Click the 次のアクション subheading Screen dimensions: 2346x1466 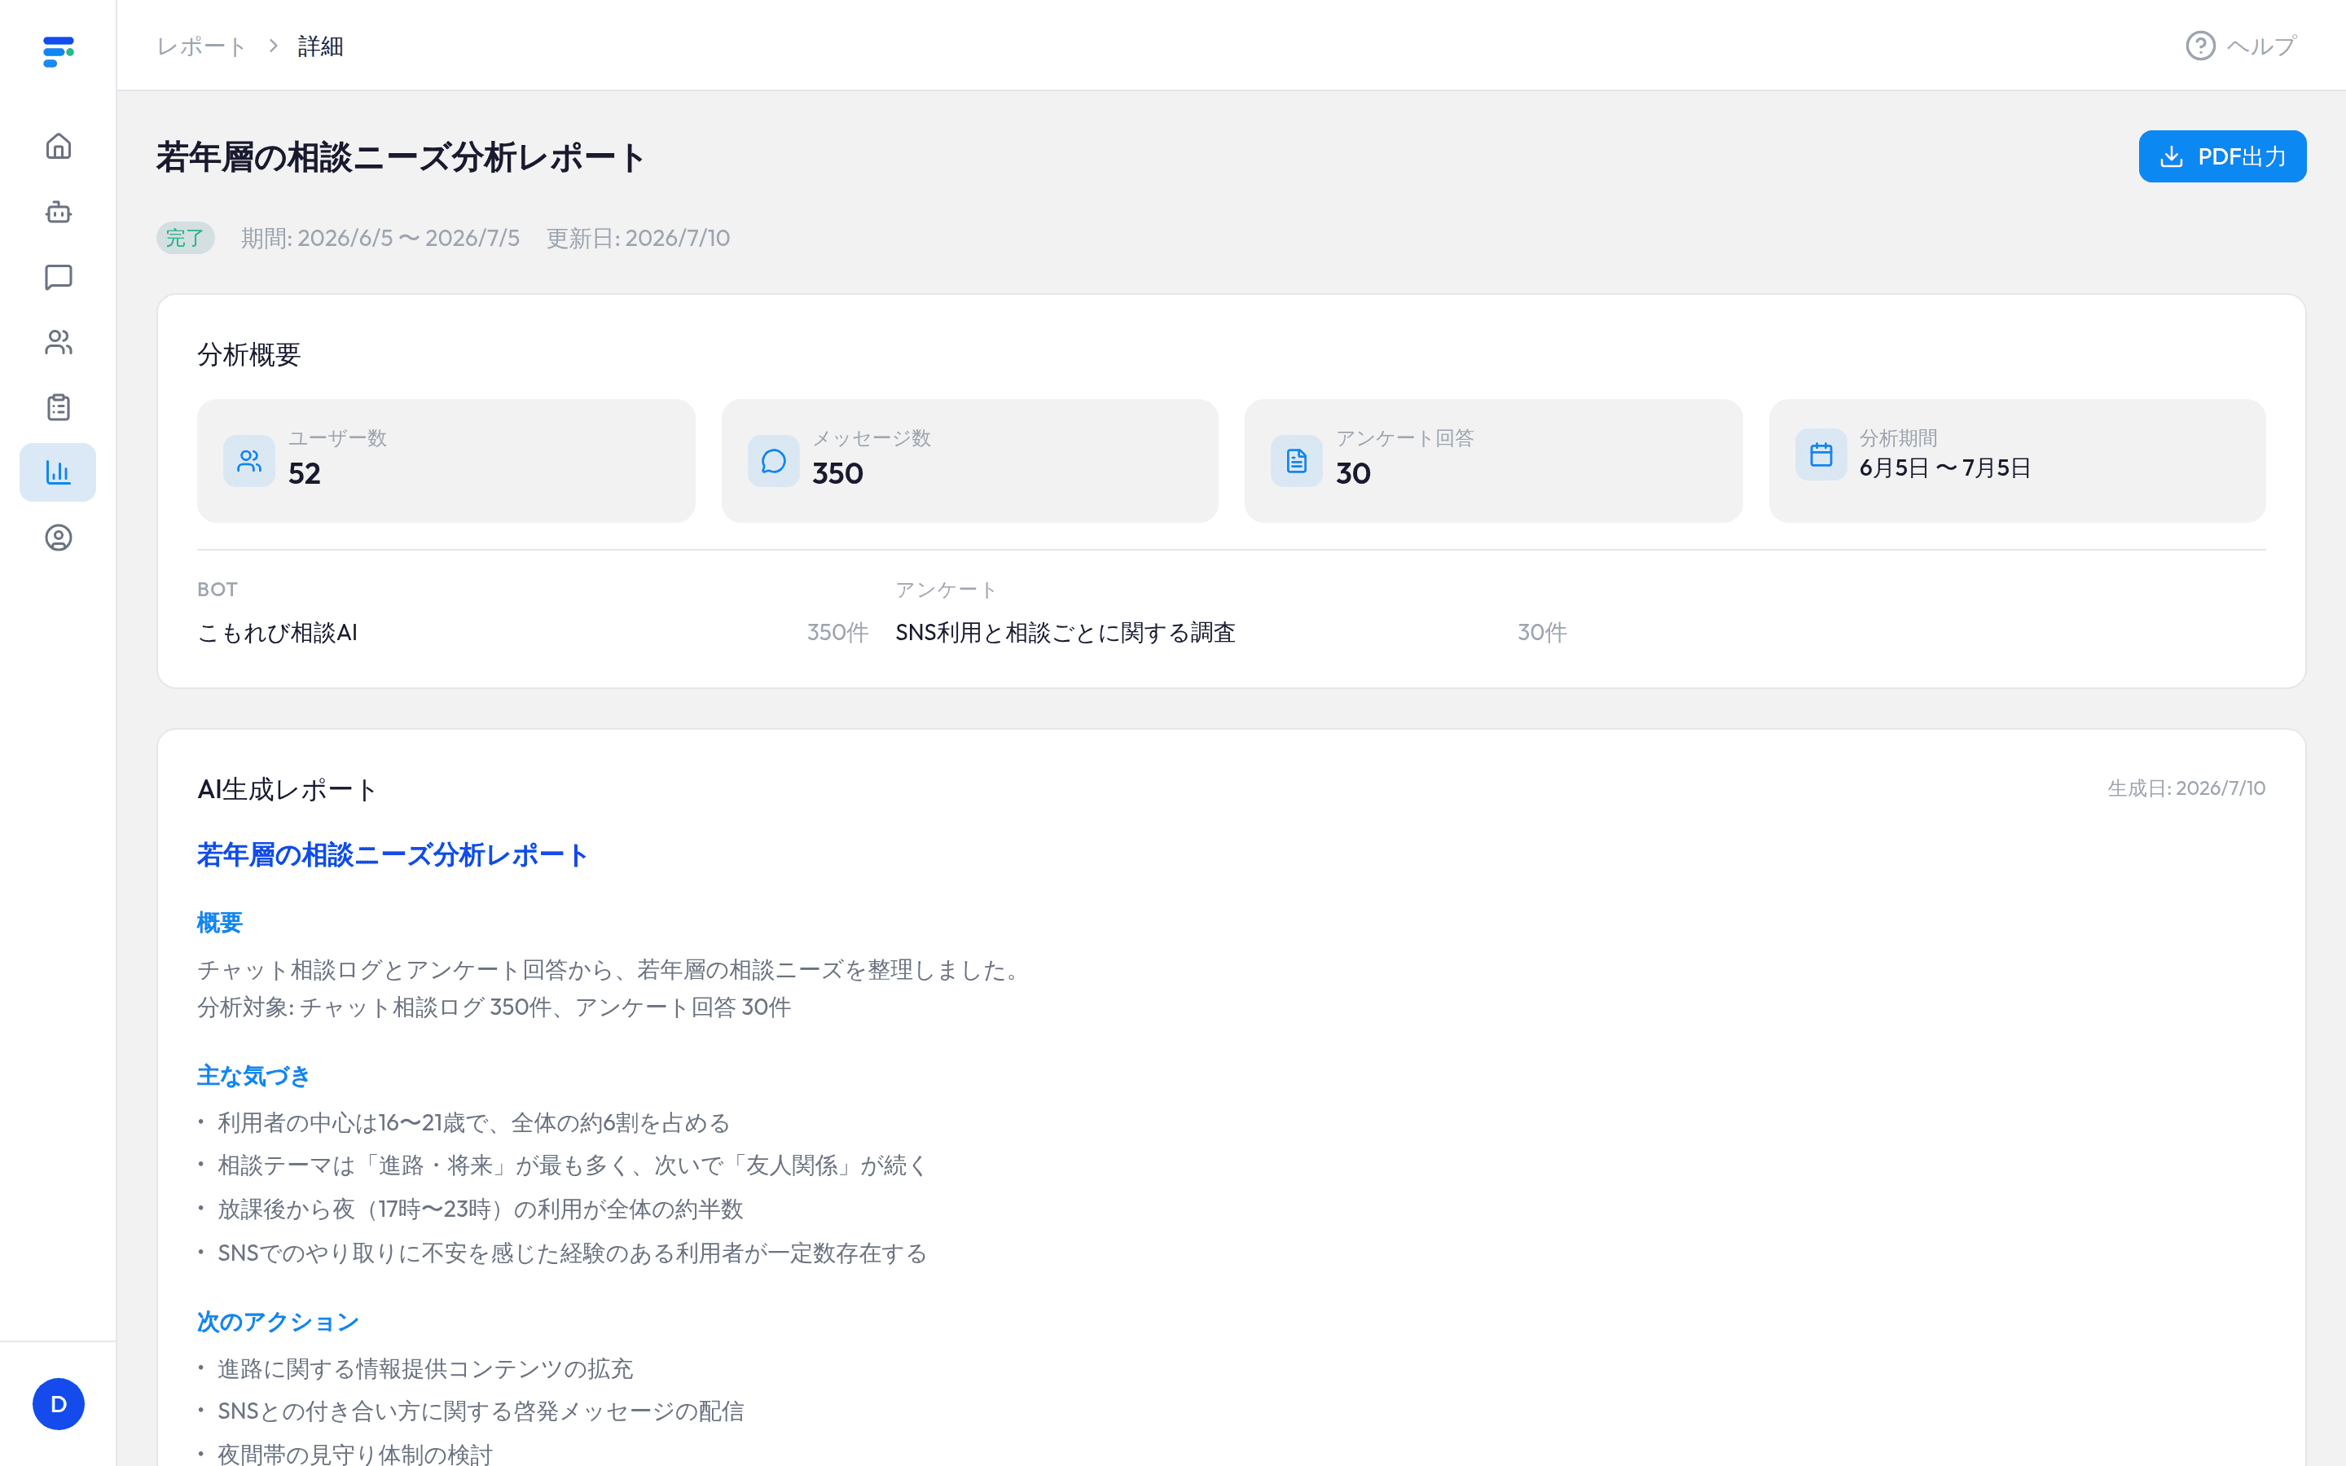coord(279,1322)
